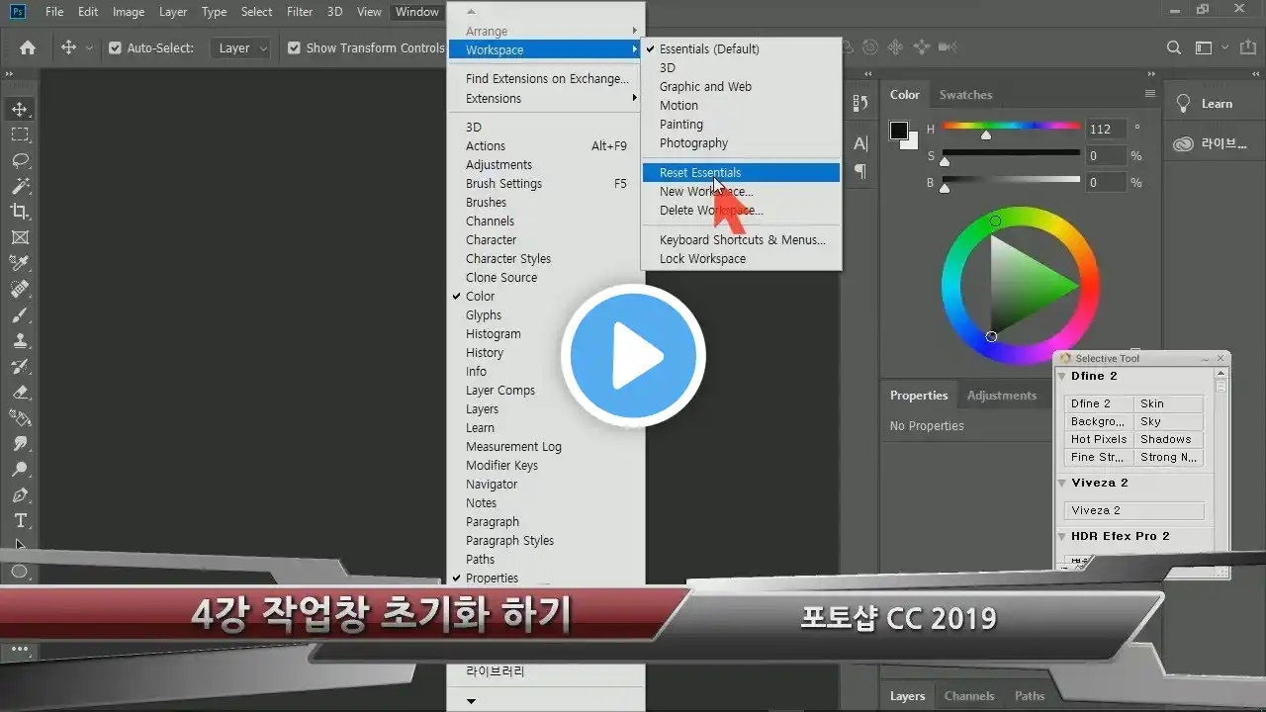
Task: Click the Brightness B slider track
Action: tap(1011, 180)
